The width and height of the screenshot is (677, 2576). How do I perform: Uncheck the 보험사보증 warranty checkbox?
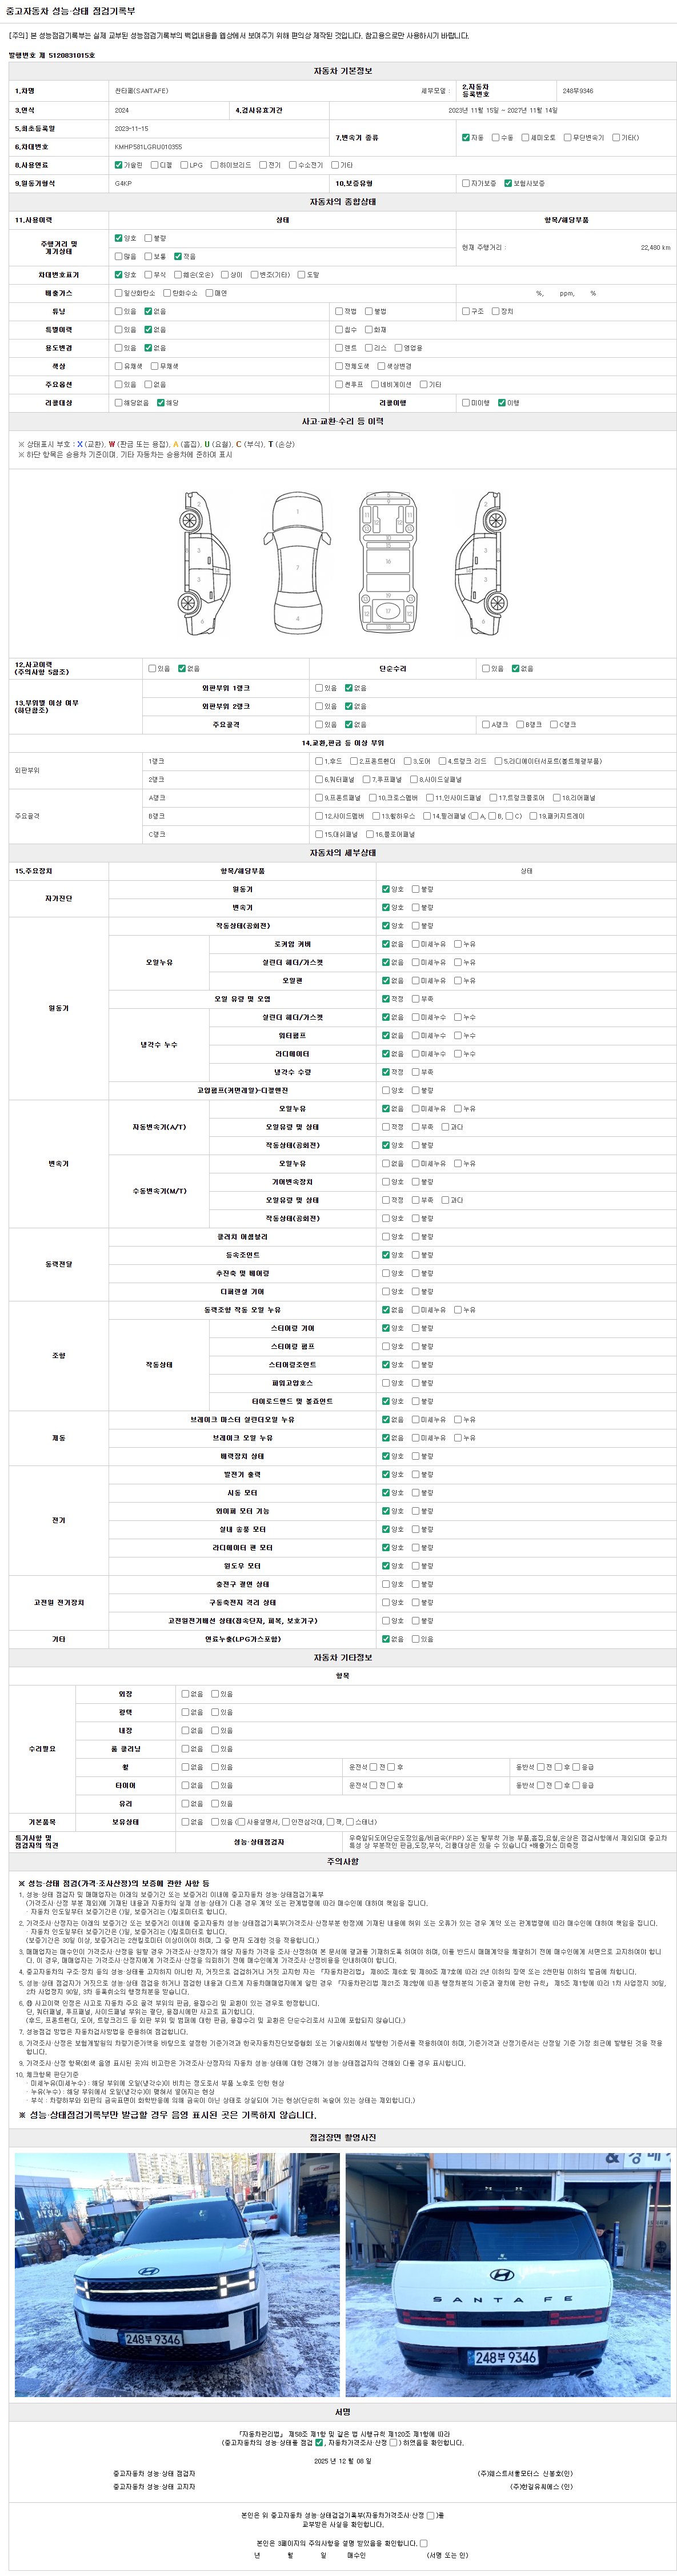pos(508,184)
